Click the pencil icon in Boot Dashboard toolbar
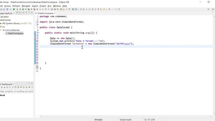 (x=12, y=87)
